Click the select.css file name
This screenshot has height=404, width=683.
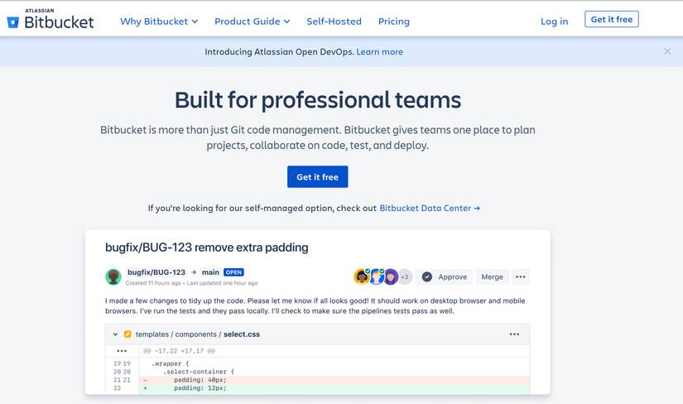[x=242, y=334]
